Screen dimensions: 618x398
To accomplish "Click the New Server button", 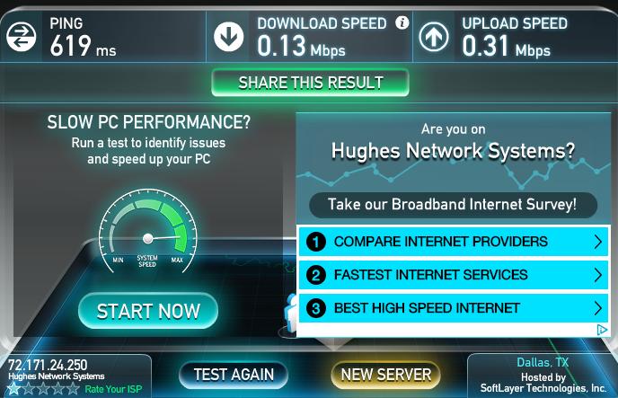I will 386,375.
